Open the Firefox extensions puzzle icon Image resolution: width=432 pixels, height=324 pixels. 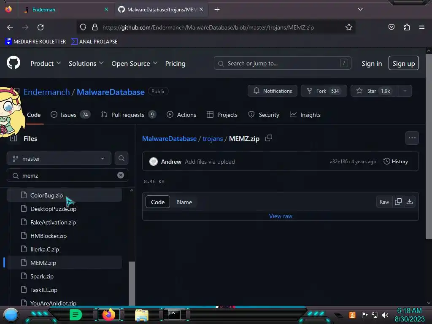click(407, 27)
